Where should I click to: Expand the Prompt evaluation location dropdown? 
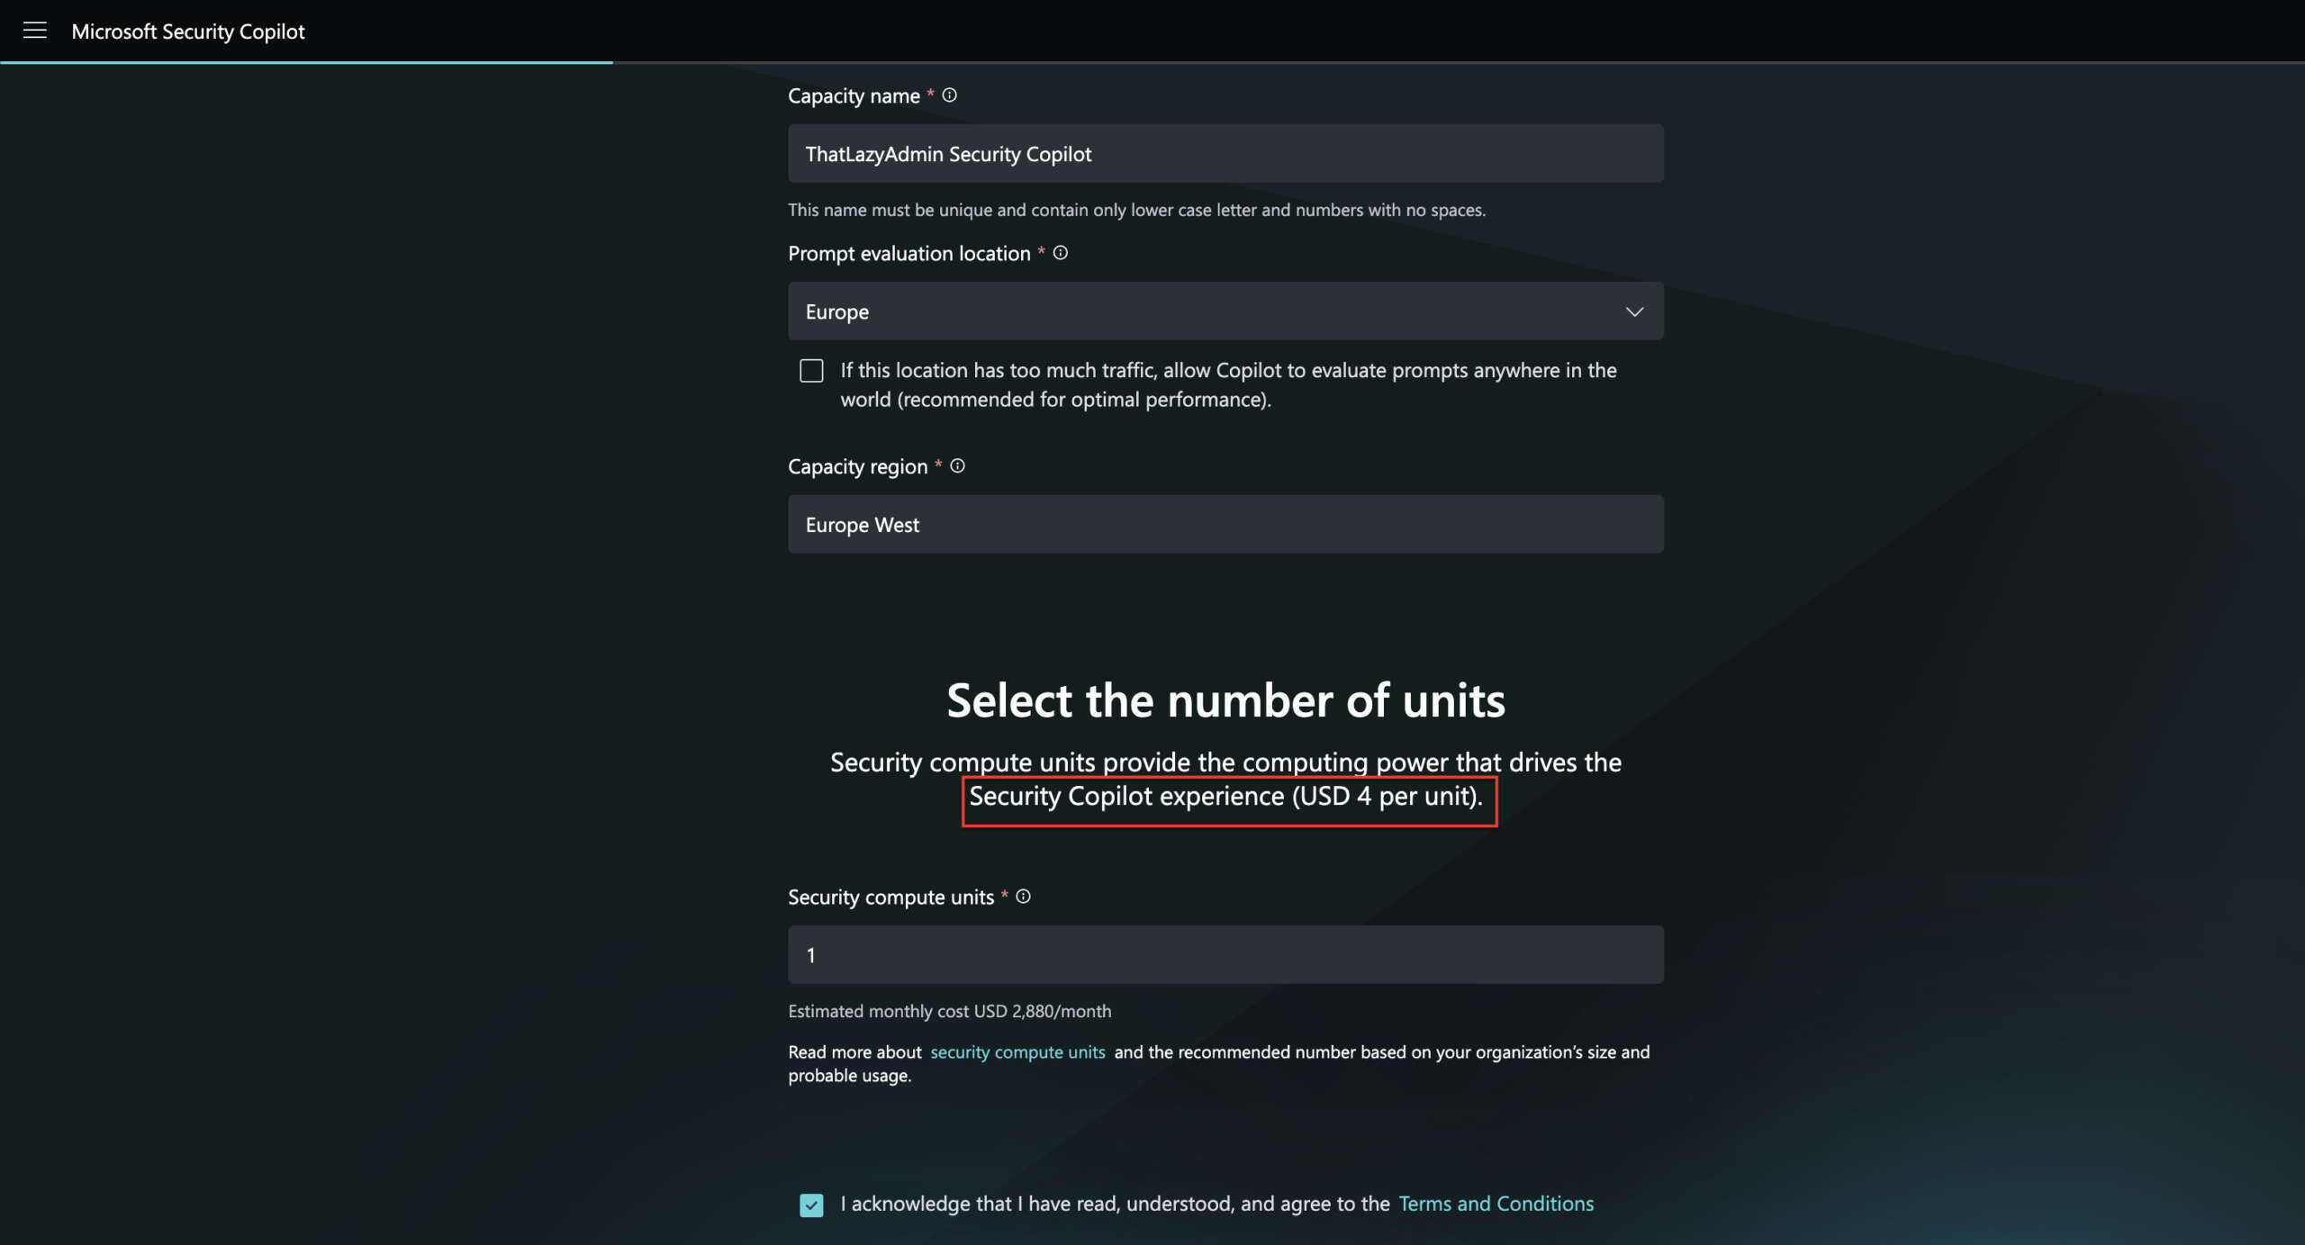point(1225,311)
